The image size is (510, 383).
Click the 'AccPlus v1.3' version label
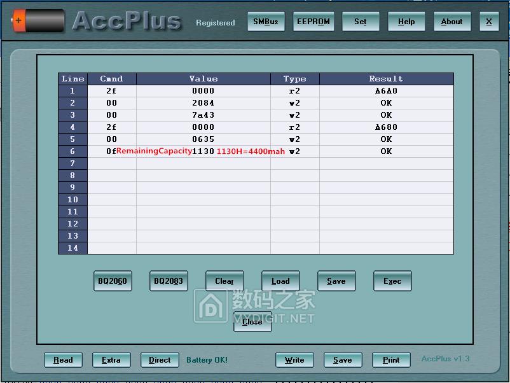click(x=445, y=359)
